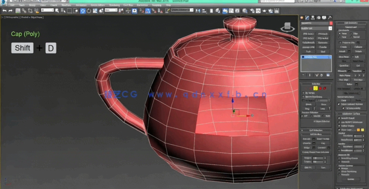The width and height of the screenshot is (369, 189).
Task: Open the Select by Name dialog
Action: (63, 11)
